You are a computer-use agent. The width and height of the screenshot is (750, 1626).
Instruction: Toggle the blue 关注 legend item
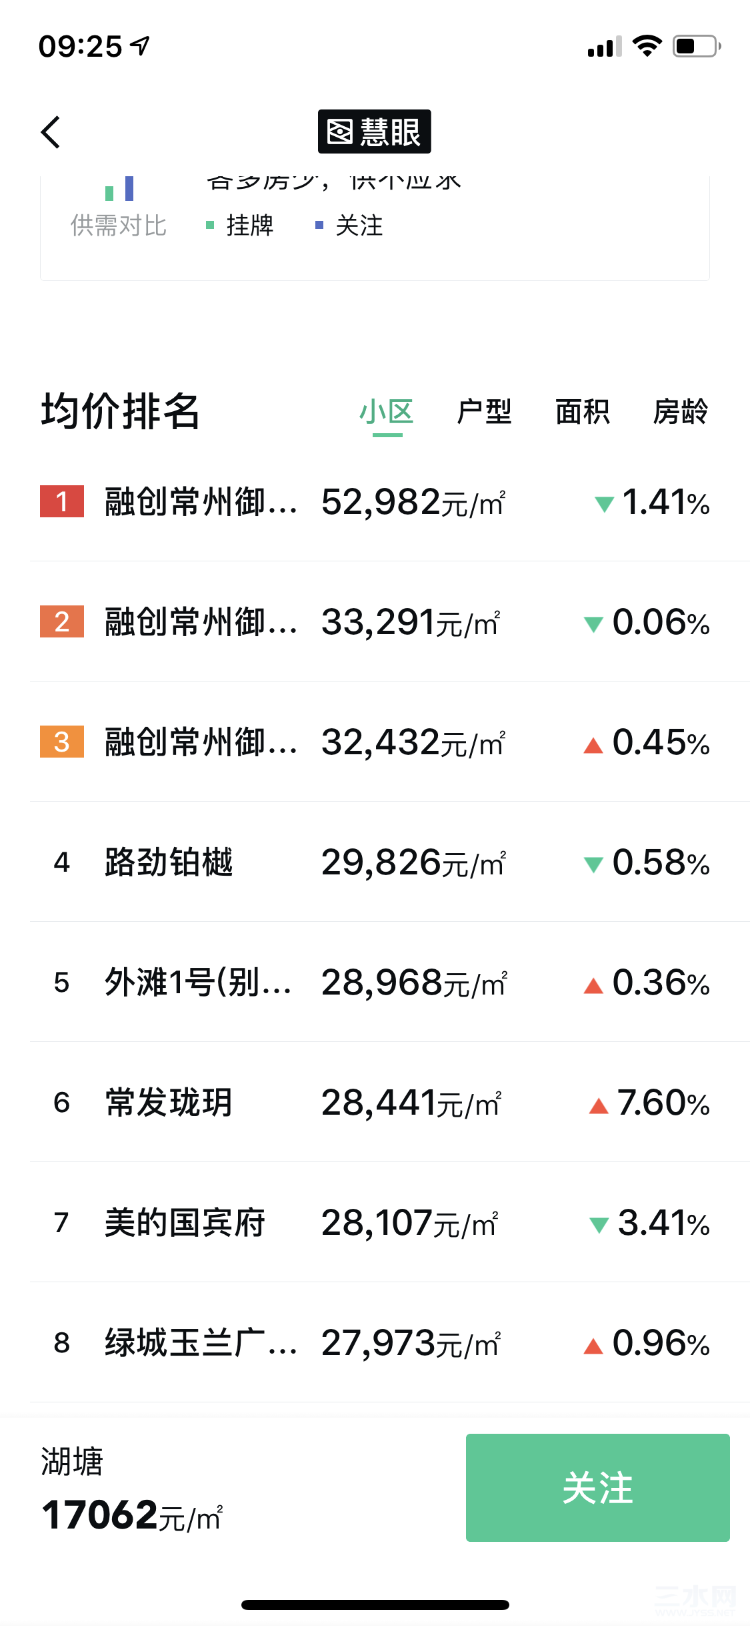coord(349,226)
